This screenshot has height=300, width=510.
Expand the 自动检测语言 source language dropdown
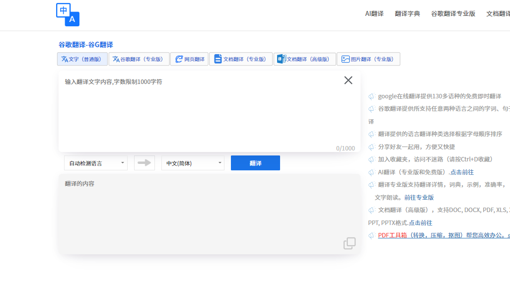[x=96, y=163]
